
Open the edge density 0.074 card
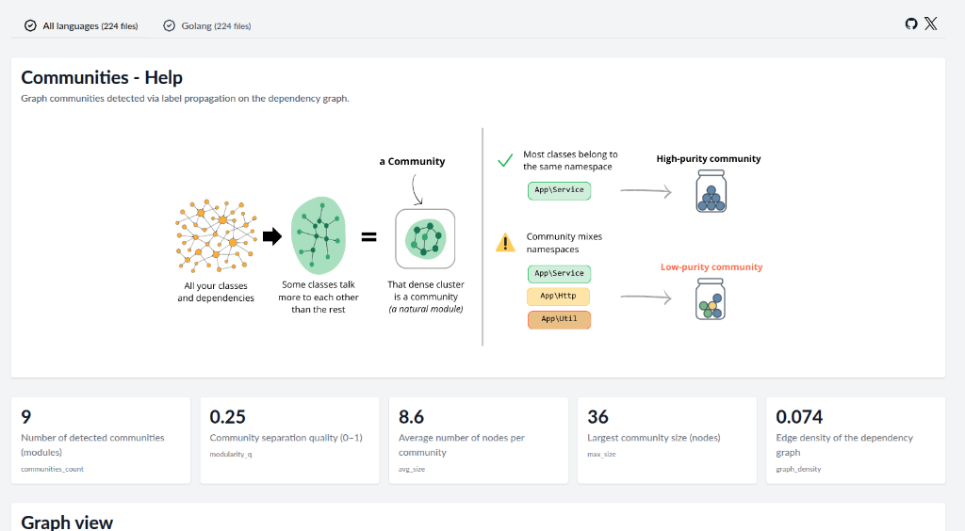click(x=855, y=441)
